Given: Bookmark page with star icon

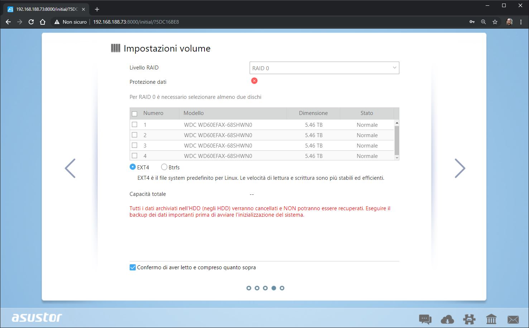Looking at the screenshot, I should [x=495, y=22].
